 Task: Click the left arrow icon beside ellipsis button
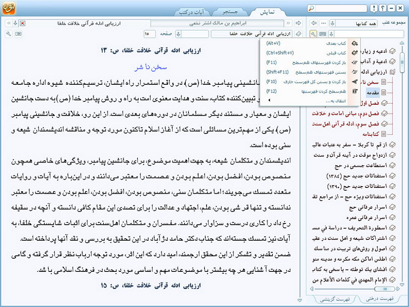pyautogui.click(x=314, y=23)
